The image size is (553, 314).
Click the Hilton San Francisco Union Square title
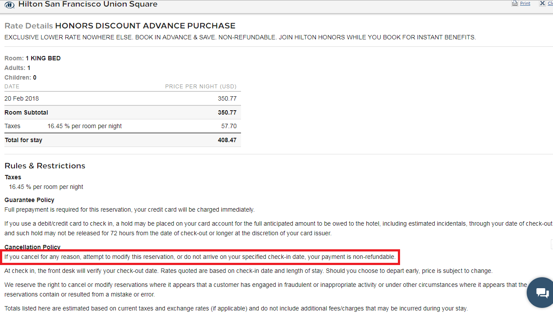point(88,4)
